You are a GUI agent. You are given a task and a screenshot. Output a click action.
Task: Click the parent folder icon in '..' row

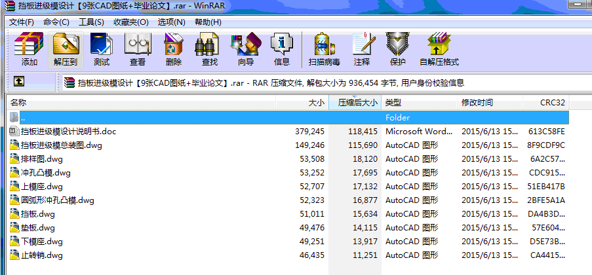[x=14, y=117]
